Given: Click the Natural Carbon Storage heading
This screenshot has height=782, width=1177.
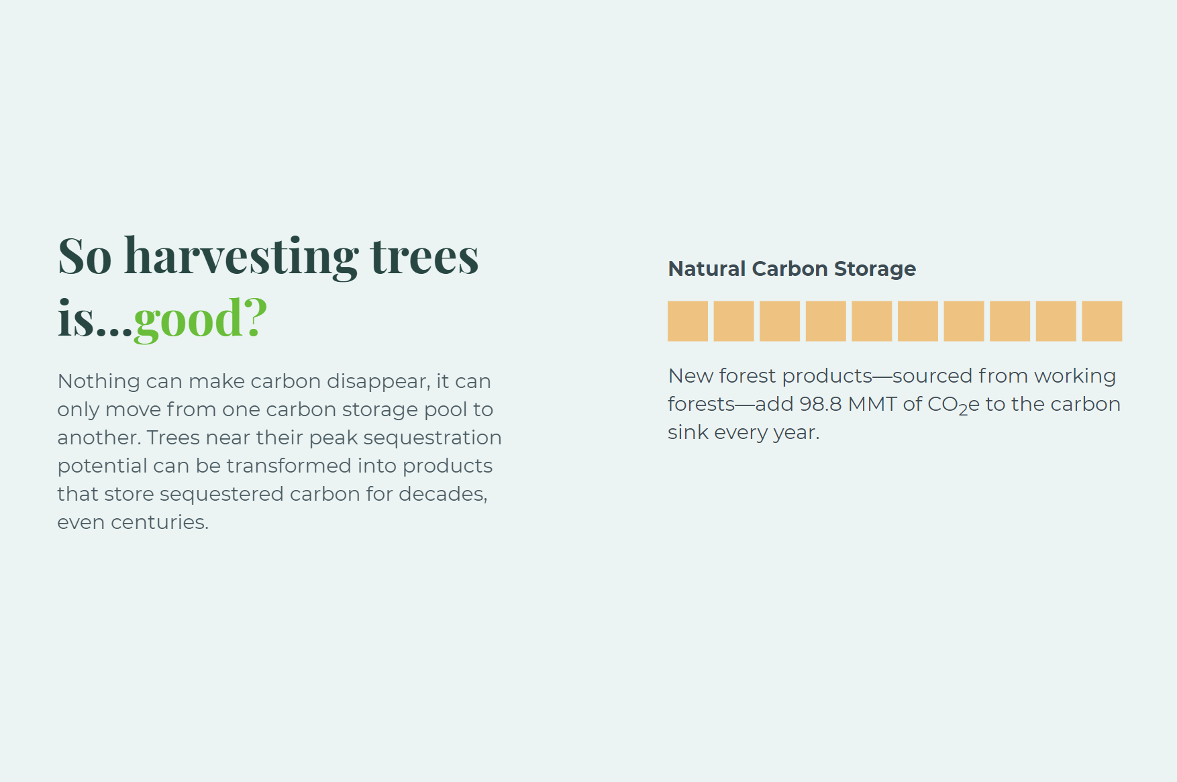Looking at the screenshot, I should pos(792,269).
